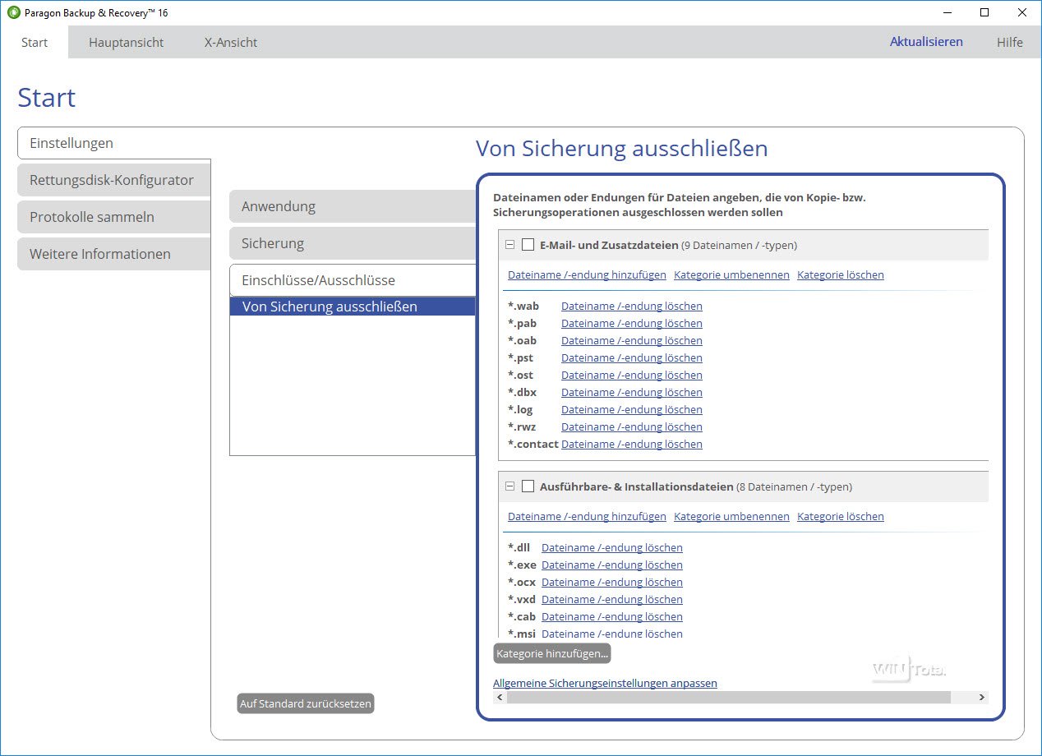This screenshot has height=756, width=1042.
Task: Enable the Ausführbare- & Installationsdateien checkbox
Action: tap(528, 486)
